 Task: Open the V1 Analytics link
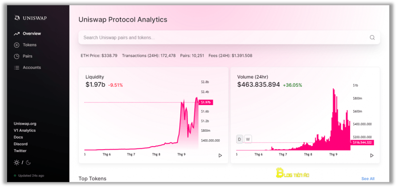click(x=24, y=130)
